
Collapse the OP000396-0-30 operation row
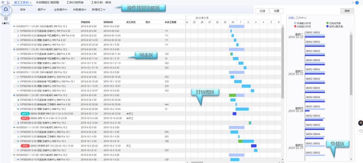18,109
